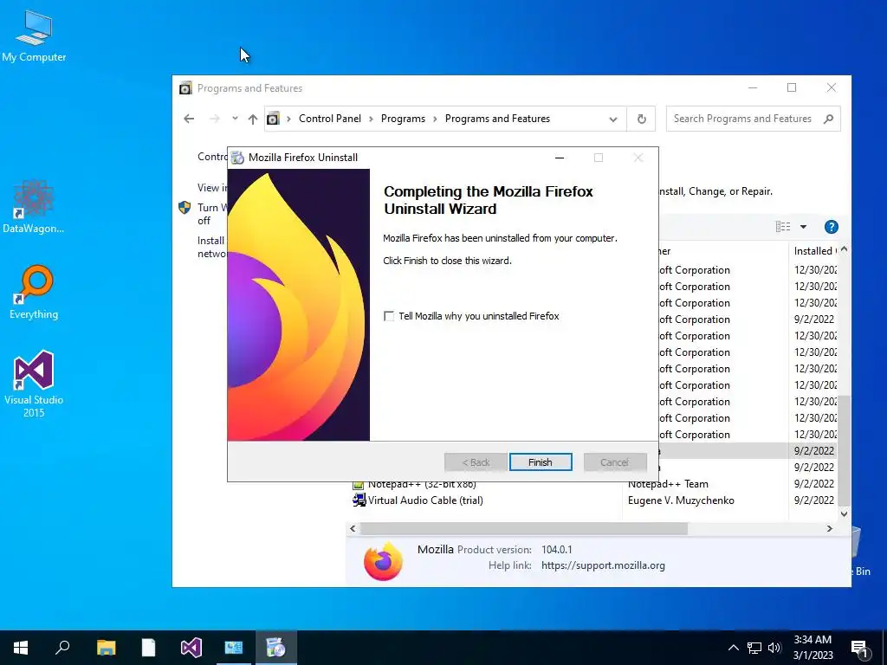Select Notepad++ (32-bit x86) row
The width and height of the screenshot is (887, 665).
[423, 484]
